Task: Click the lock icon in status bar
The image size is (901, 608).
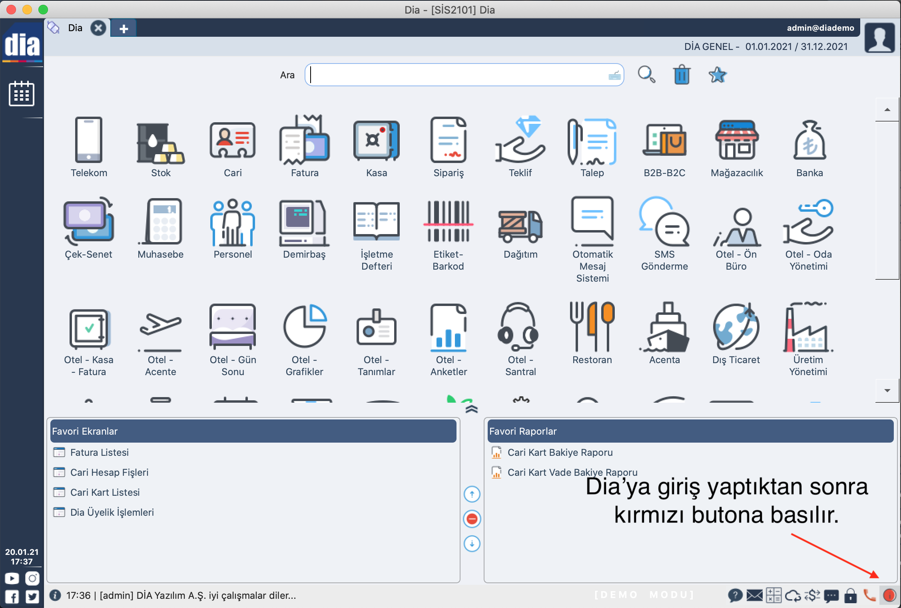Action: click(x=850, y=595)
